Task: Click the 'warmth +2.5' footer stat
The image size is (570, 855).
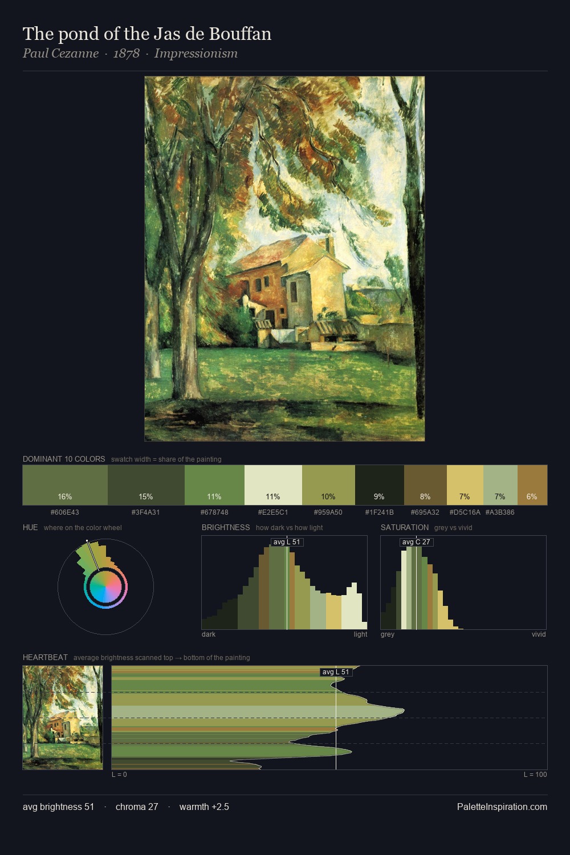Action: tap(204, 807)
